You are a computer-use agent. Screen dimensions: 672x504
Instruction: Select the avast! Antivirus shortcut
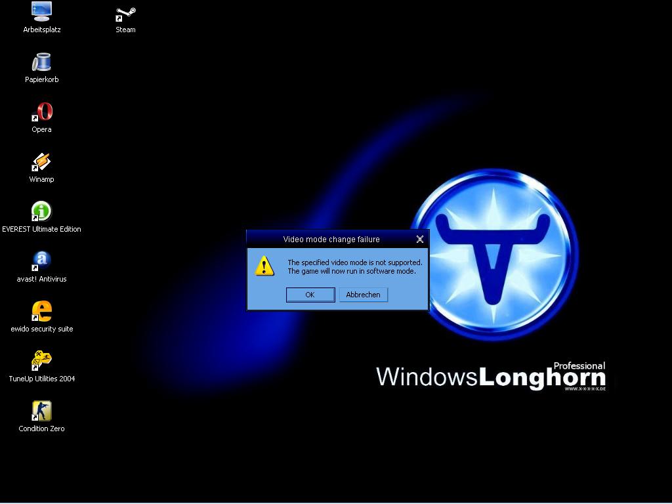41,261
